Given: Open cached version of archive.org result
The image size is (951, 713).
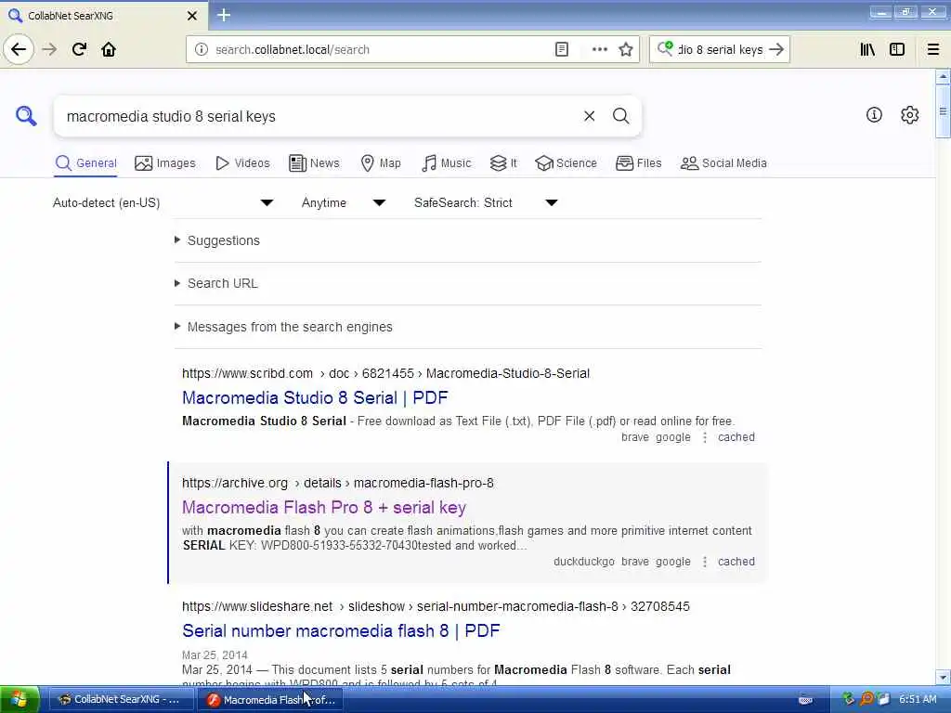Looking at the screenshot, I should (x=736, y=562).
